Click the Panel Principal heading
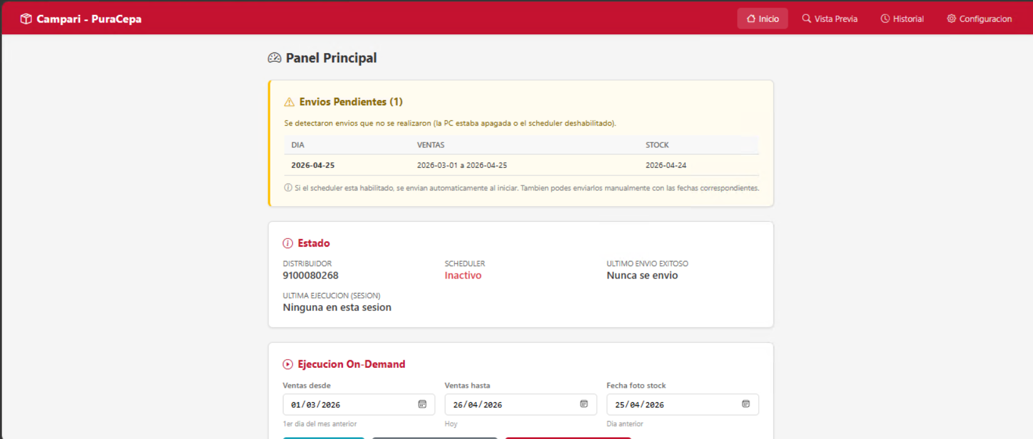 point(331,58)
